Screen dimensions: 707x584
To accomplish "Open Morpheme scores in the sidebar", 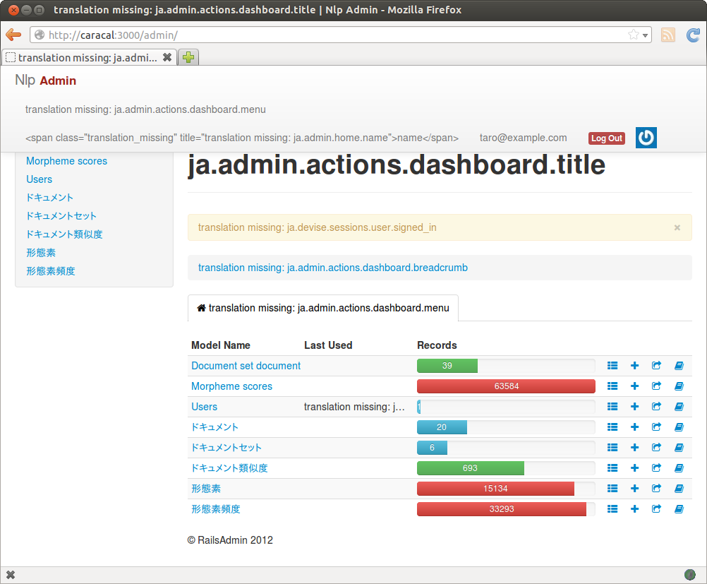I will 66,161.
